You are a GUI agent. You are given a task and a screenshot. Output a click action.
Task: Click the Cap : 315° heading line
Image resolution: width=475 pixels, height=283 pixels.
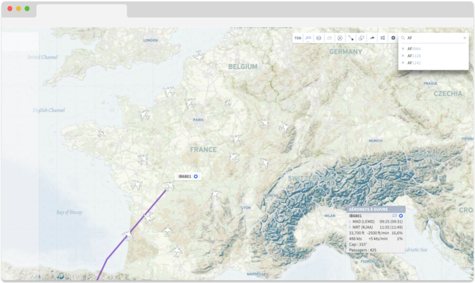(x=358, y=244)
